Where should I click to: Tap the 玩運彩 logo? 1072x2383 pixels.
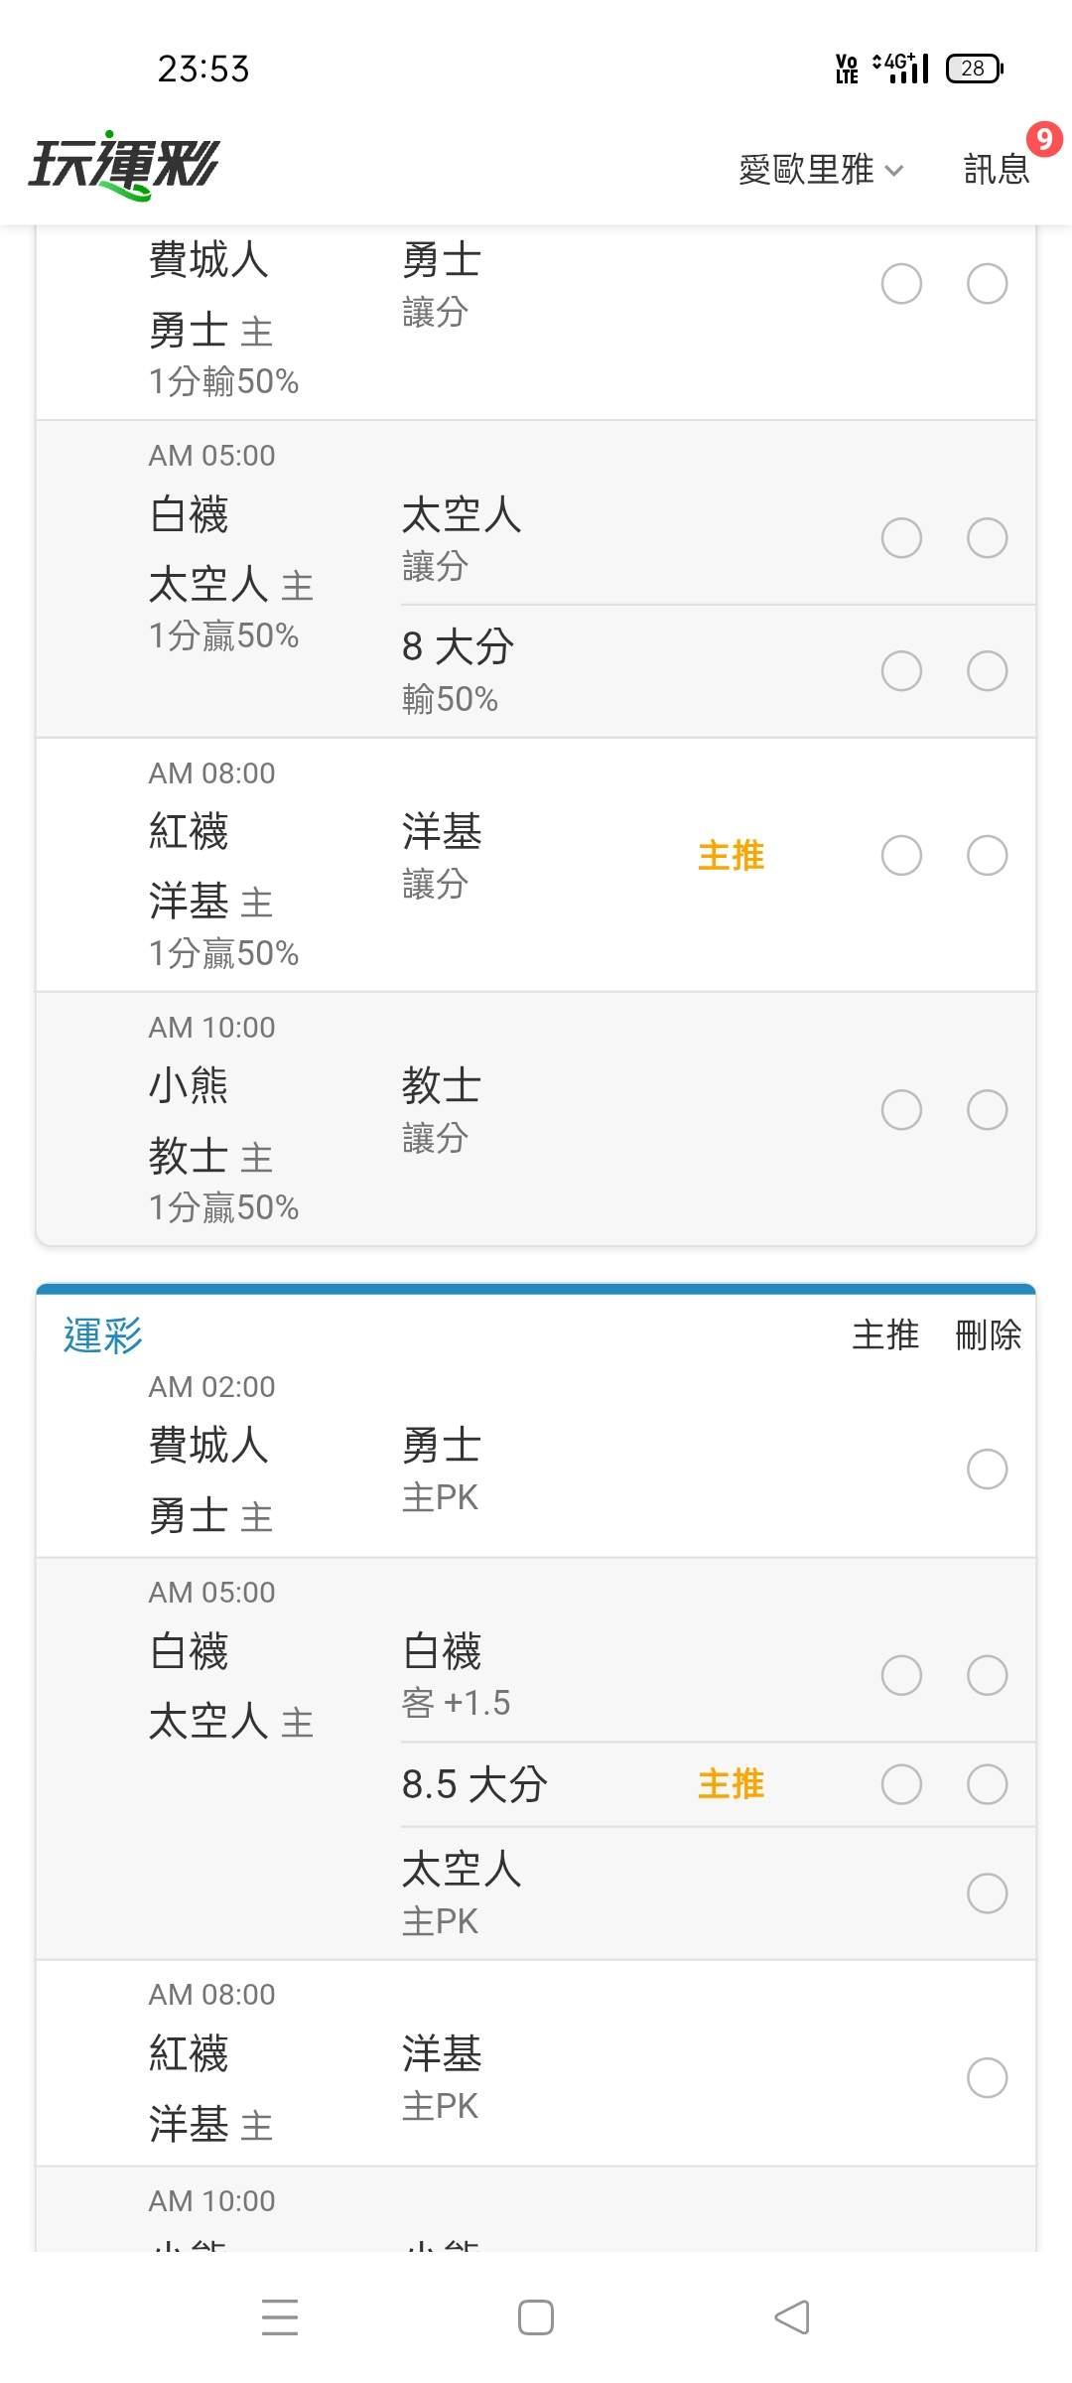pos(123,165)
